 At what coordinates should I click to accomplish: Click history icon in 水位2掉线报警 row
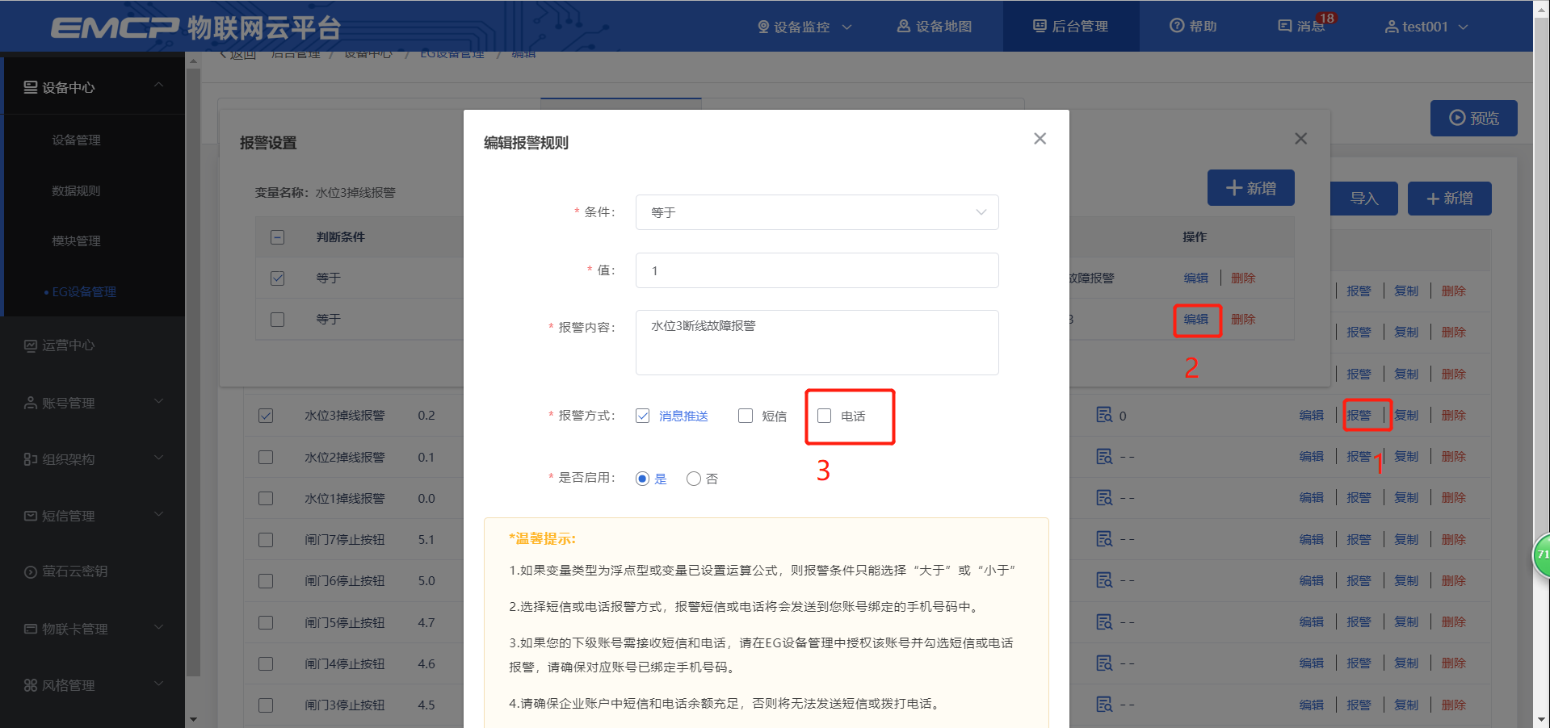click(1104, 457)
